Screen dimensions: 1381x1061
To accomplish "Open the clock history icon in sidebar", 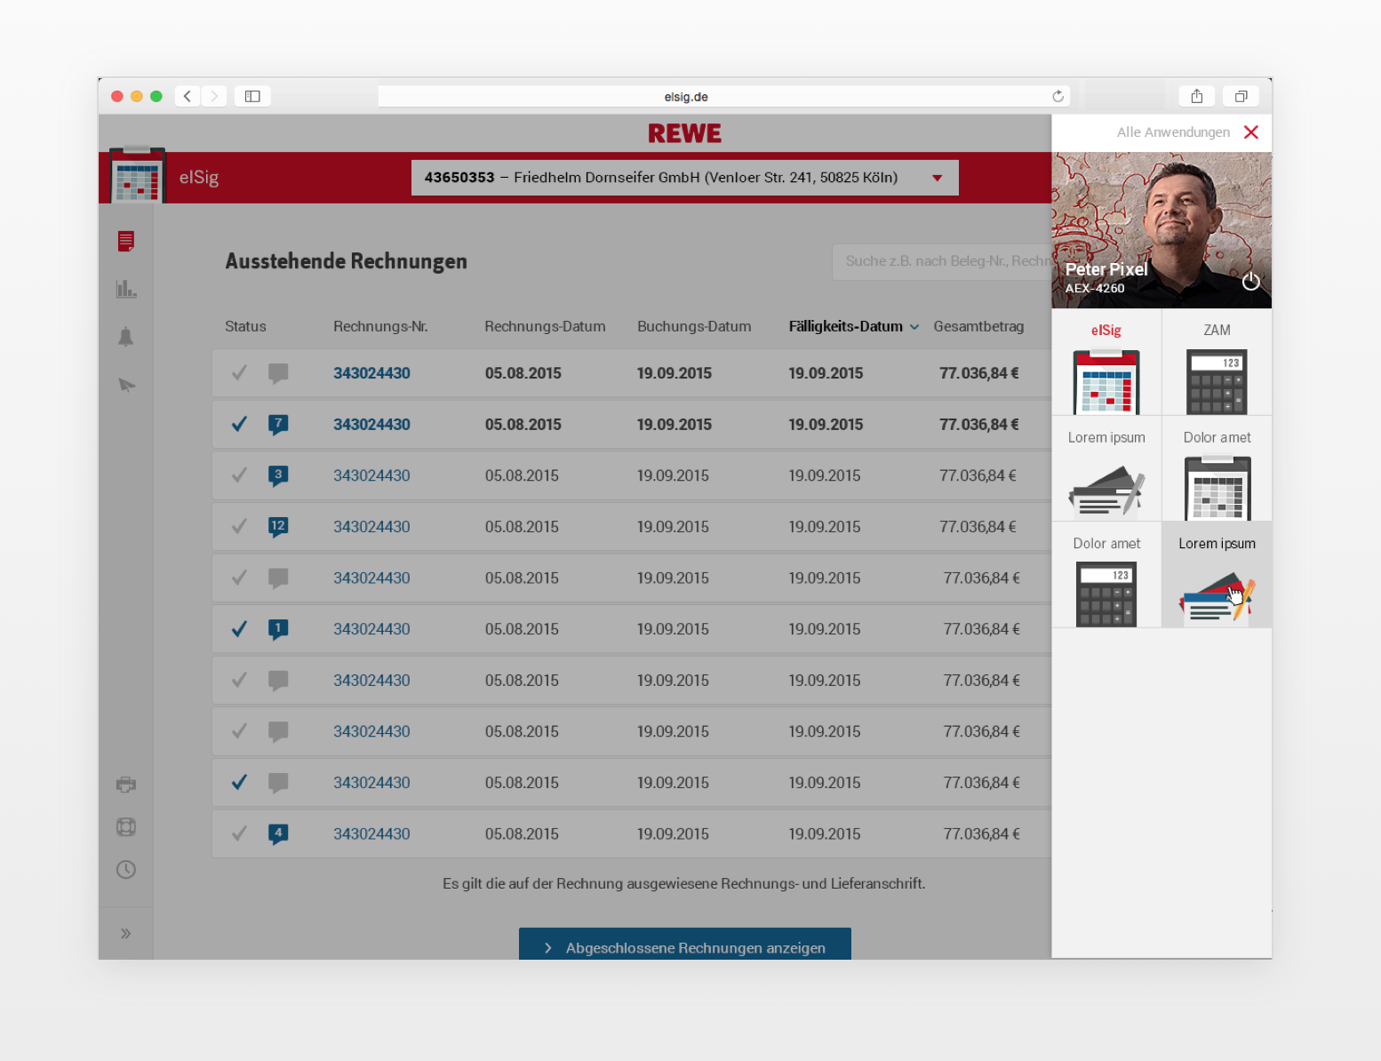I will tap(126, 870).
